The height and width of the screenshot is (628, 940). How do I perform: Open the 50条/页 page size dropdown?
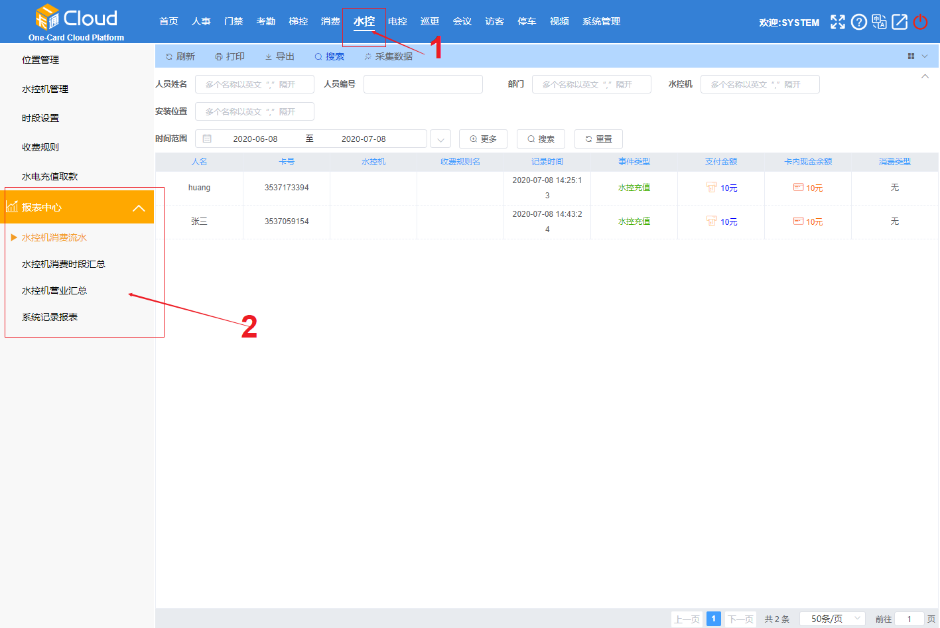pyautogui.click(x=832, y=619)
